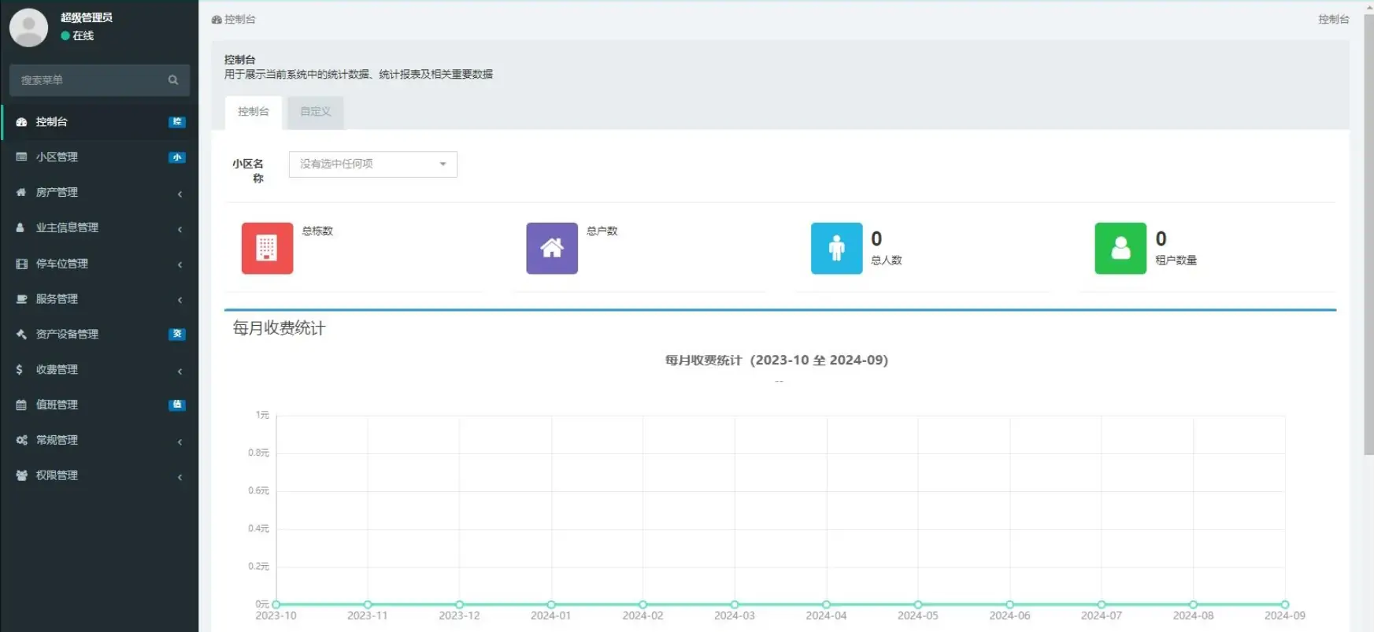Click the search magnifier icon in sidebar
This screenshot has height=632, width=1374.
[173, 80]
